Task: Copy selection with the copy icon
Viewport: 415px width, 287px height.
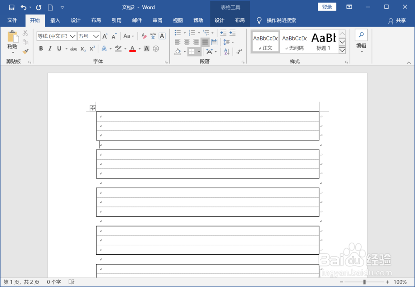Action: tap(25, 42)
